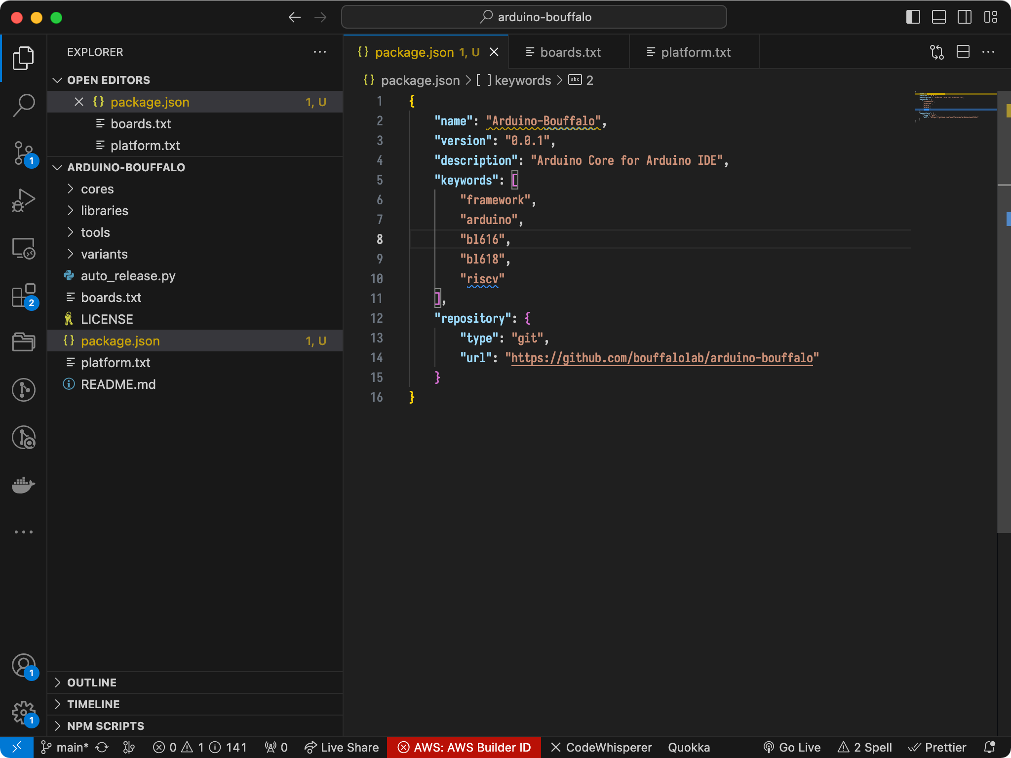Click Quokka in the status bar
Viewport: 1011px width, 758px height.
(689, 748)
